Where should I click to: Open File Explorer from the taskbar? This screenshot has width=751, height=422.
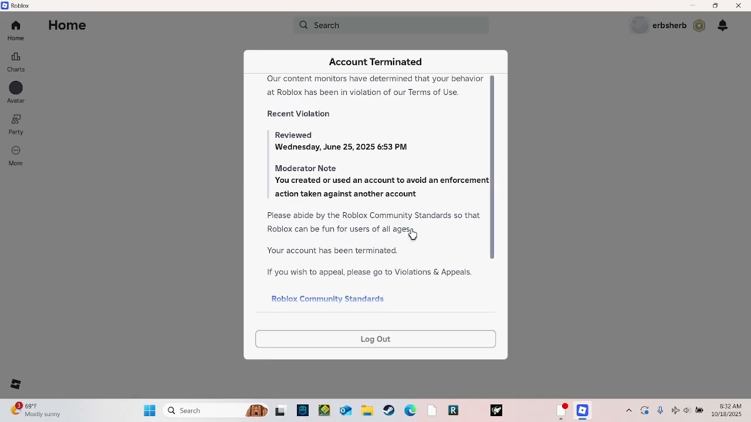pos(367,410)
